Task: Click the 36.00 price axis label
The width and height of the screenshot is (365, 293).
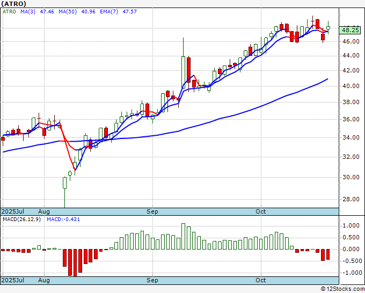Action: tap(351, 119)
